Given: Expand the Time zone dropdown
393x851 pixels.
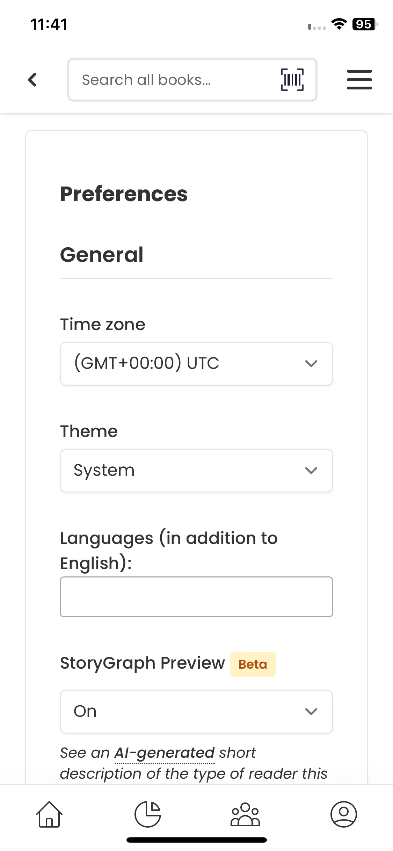Looking at the screenshot, I should 196,363.
